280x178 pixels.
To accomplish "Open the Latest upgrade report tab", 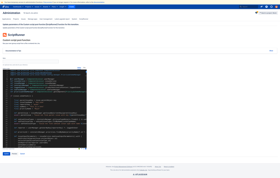I will (62, 19).
